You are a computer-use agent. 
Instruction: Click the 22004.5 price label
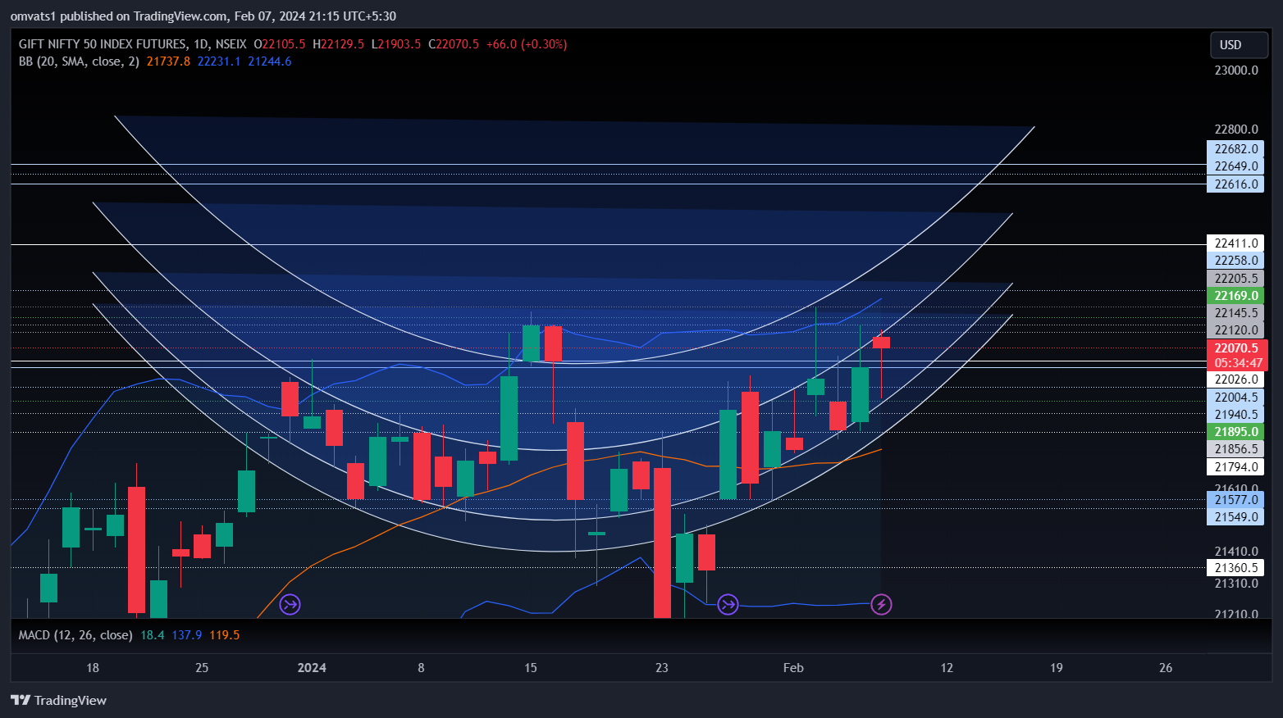coord(1235,398)
